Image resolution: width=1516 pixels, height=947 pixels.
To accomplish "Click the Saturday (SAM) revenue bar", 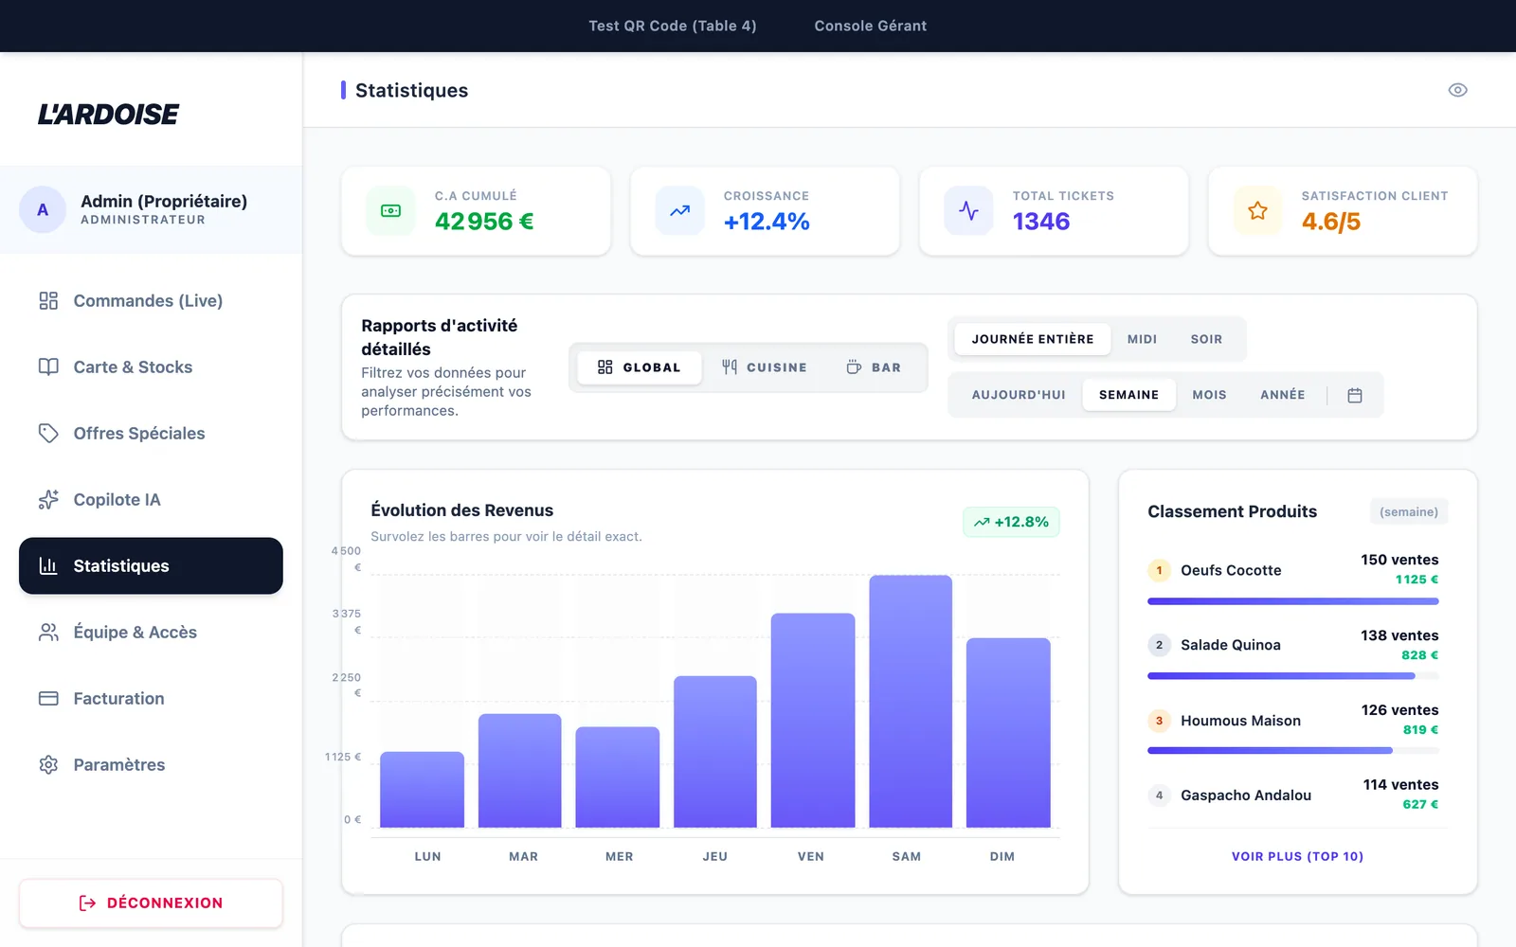I will pyautogui.click(x=911, y=702).
